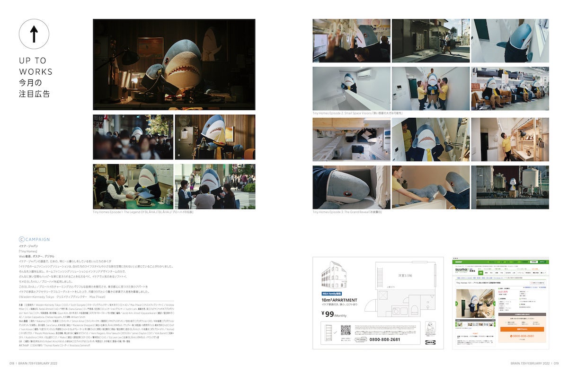Click the main listing photo on suumo page

pos(475,304)
